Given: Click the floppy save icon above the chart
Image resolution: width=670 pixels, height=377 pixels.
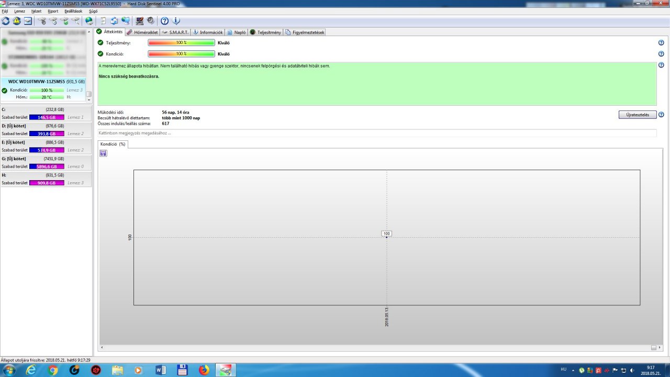Looking at the screenshot, I should coord(103,153).
